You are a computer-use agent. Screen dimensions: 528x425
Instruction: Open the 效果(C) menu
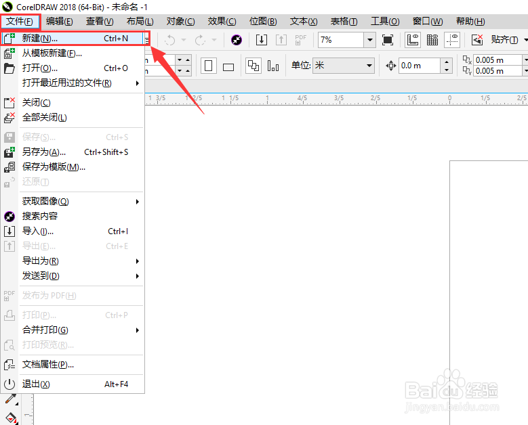click(222, 22)
